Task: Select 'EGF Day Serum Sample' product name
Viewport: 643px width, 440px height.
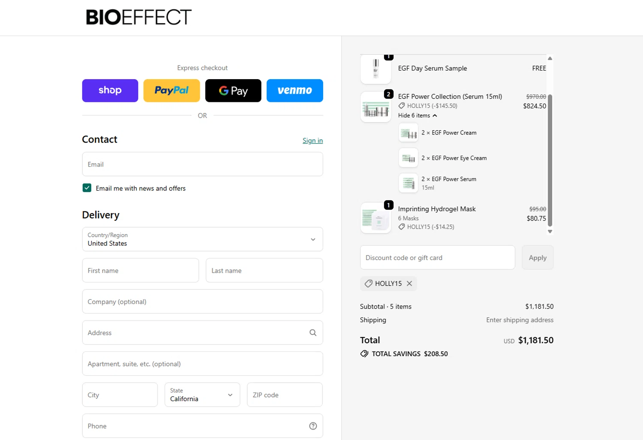Action: point(433,68)
